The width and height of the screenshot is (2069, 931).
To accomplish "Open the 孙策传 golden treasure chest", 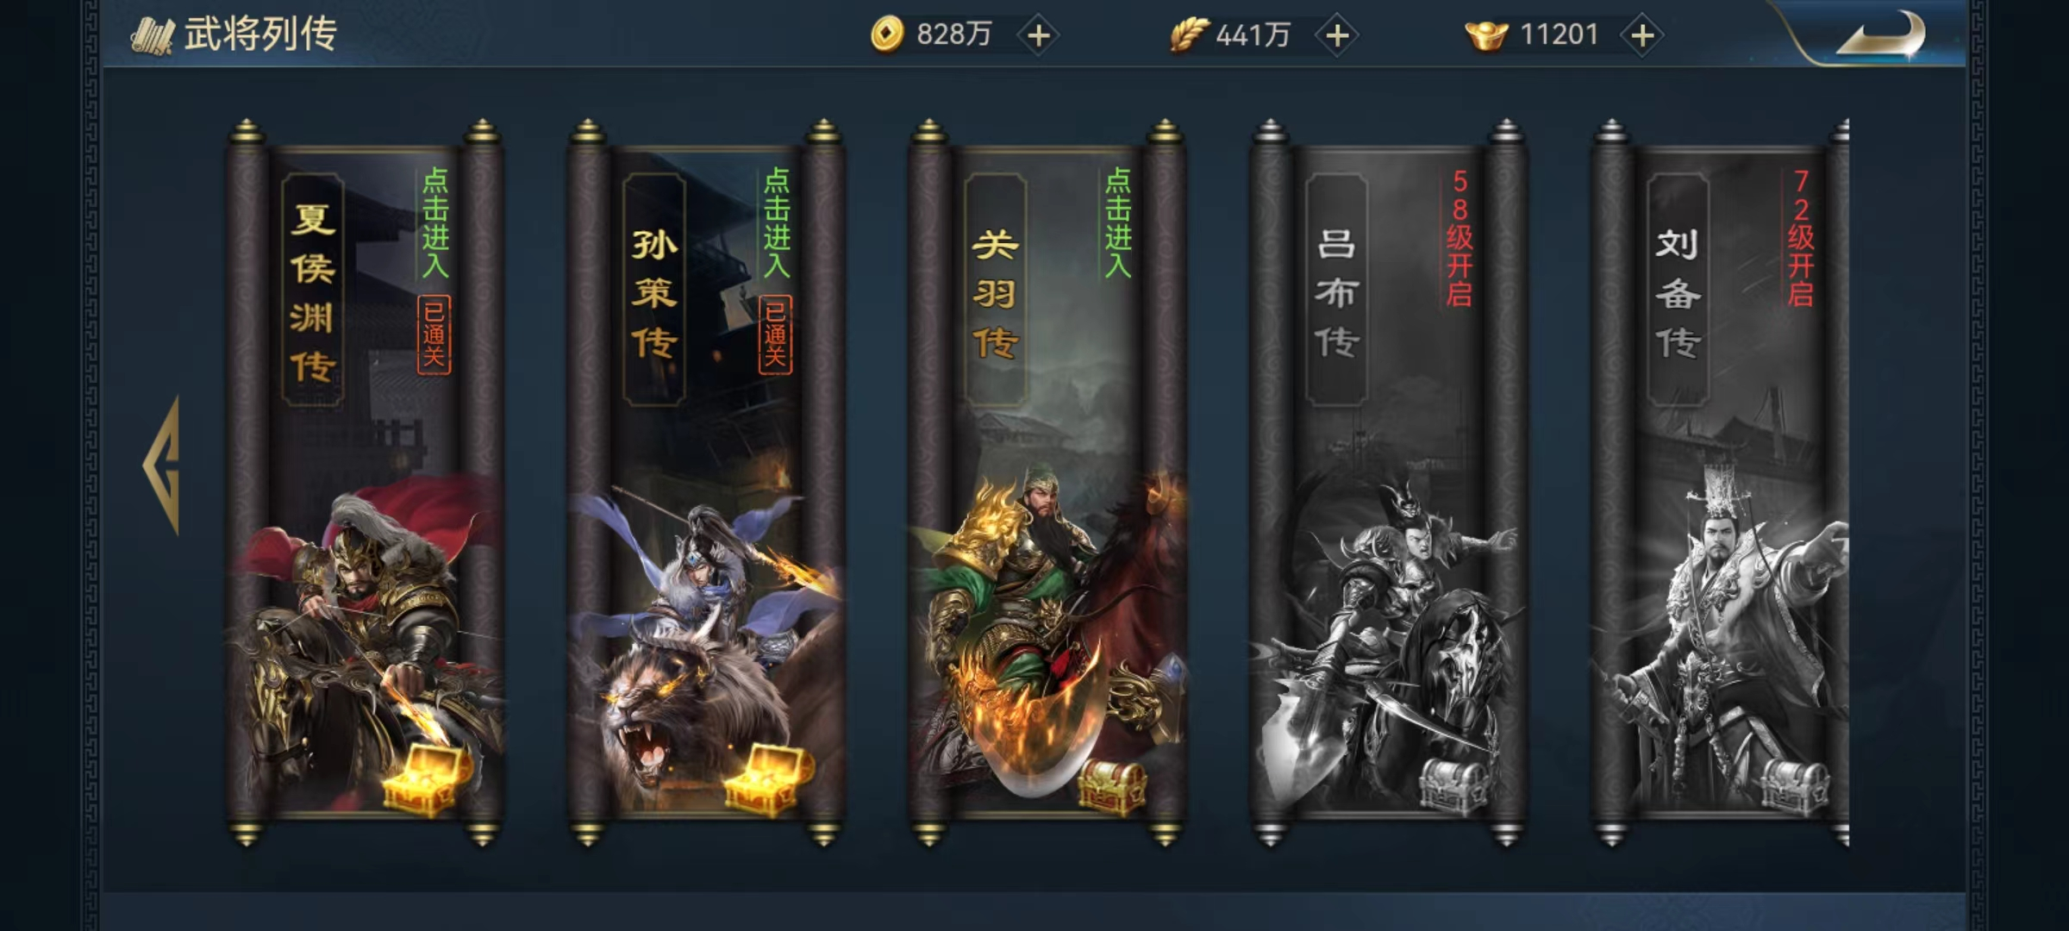I will [767, 781].
